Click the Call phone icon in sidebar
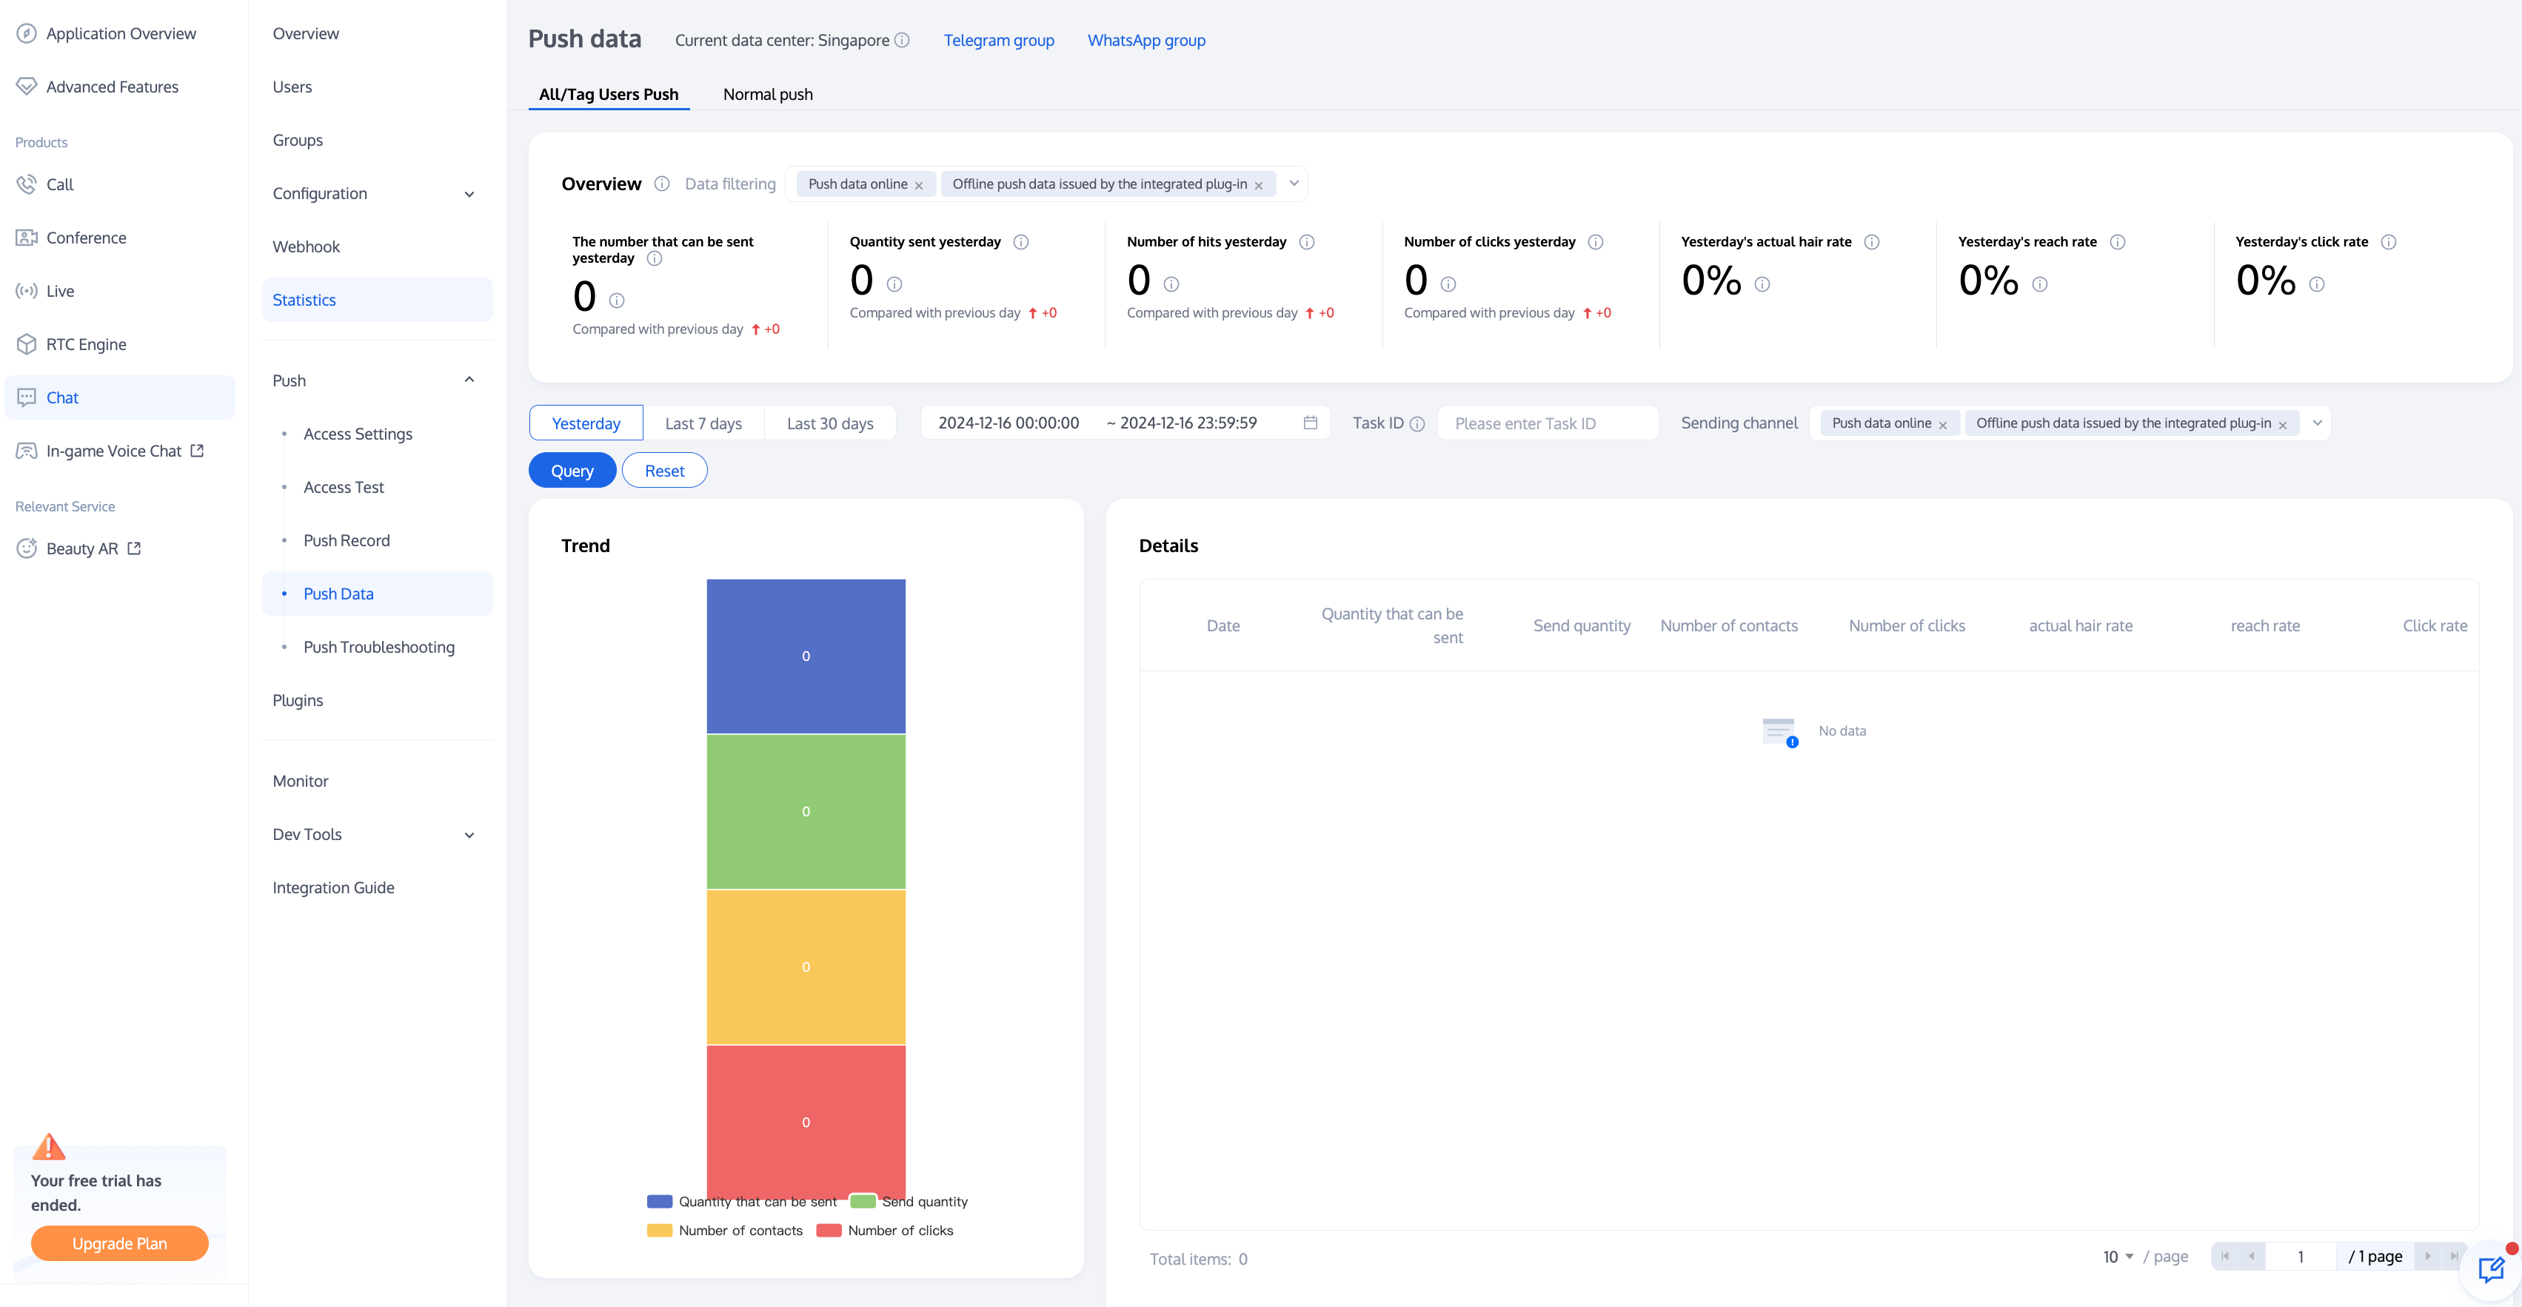 [x=27, y=184]
